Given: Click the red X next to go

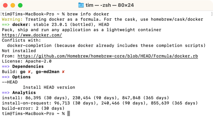Looking at the screenshot, I should (29, 72).
